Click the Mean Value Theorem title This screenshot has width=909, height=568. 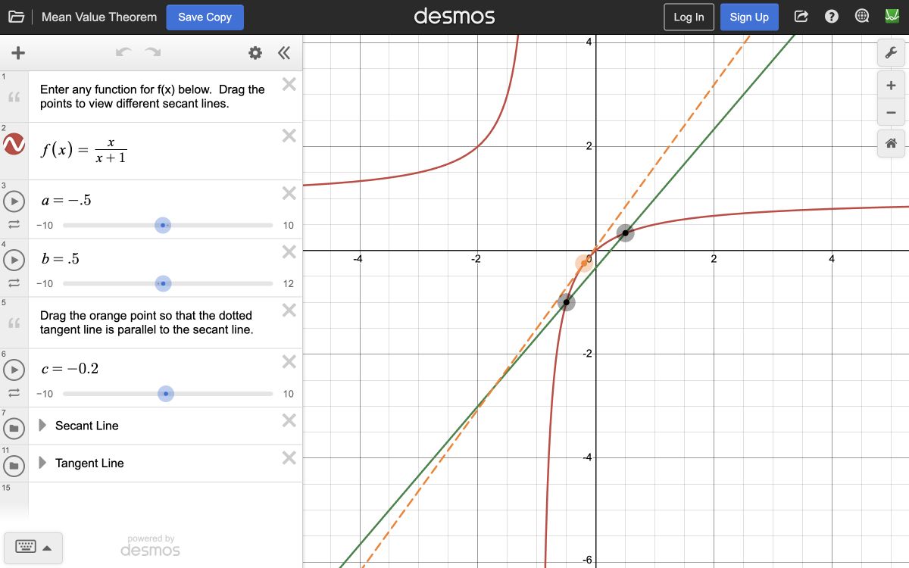point(99,17)
